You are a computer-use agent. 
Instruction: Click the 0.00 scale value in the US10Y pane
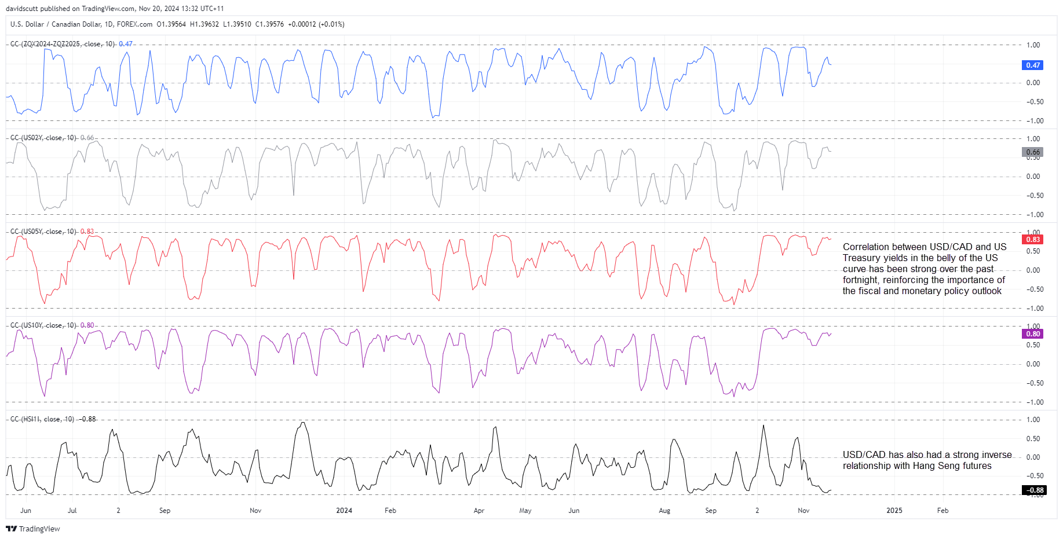[x=1033, y=364]
